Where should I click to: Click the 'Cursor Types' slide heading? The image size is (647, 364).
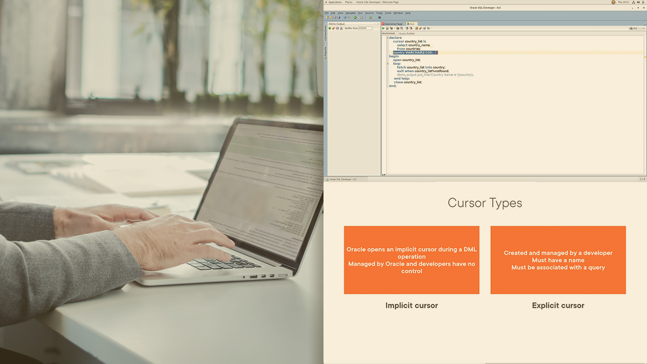tap(485, 203)
